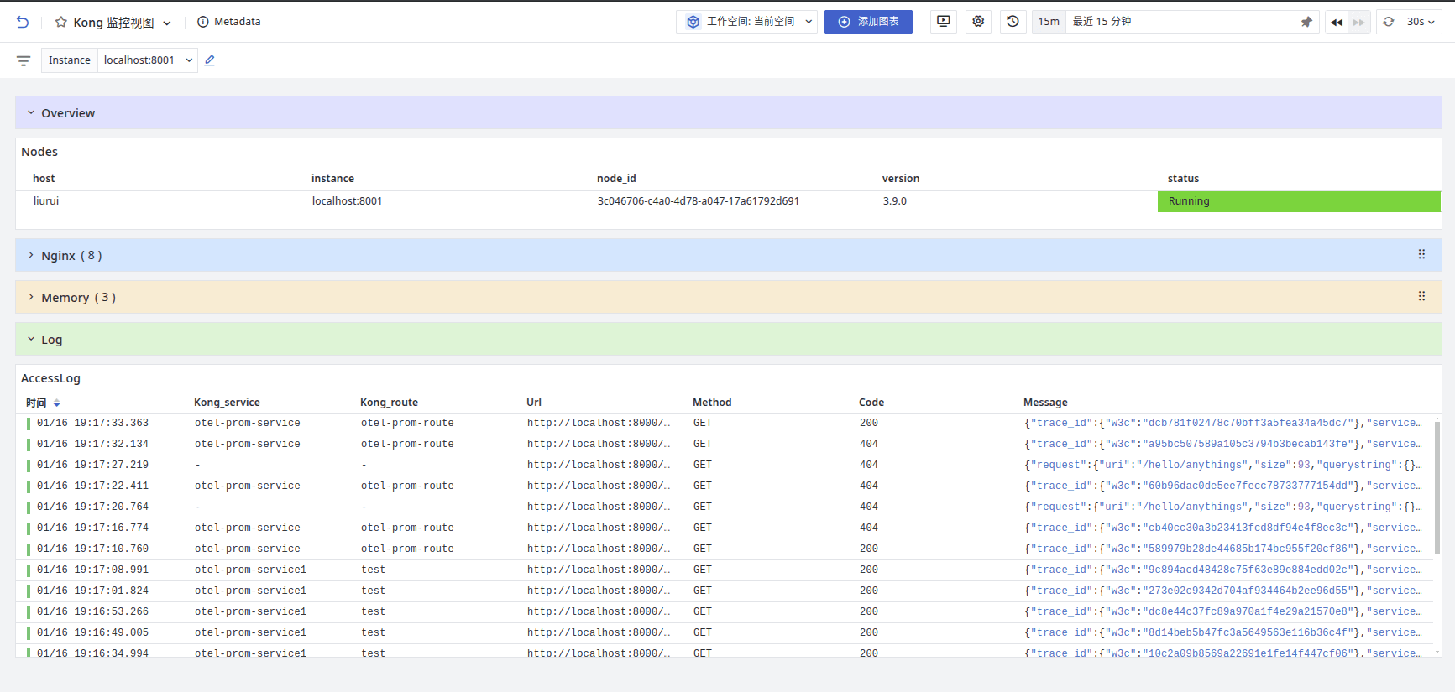Click message with trace_id 273e02c9342d704af934464b2ee96d55
The height and width of the screenshot is (692, 1455).
tap(1222, 591)
